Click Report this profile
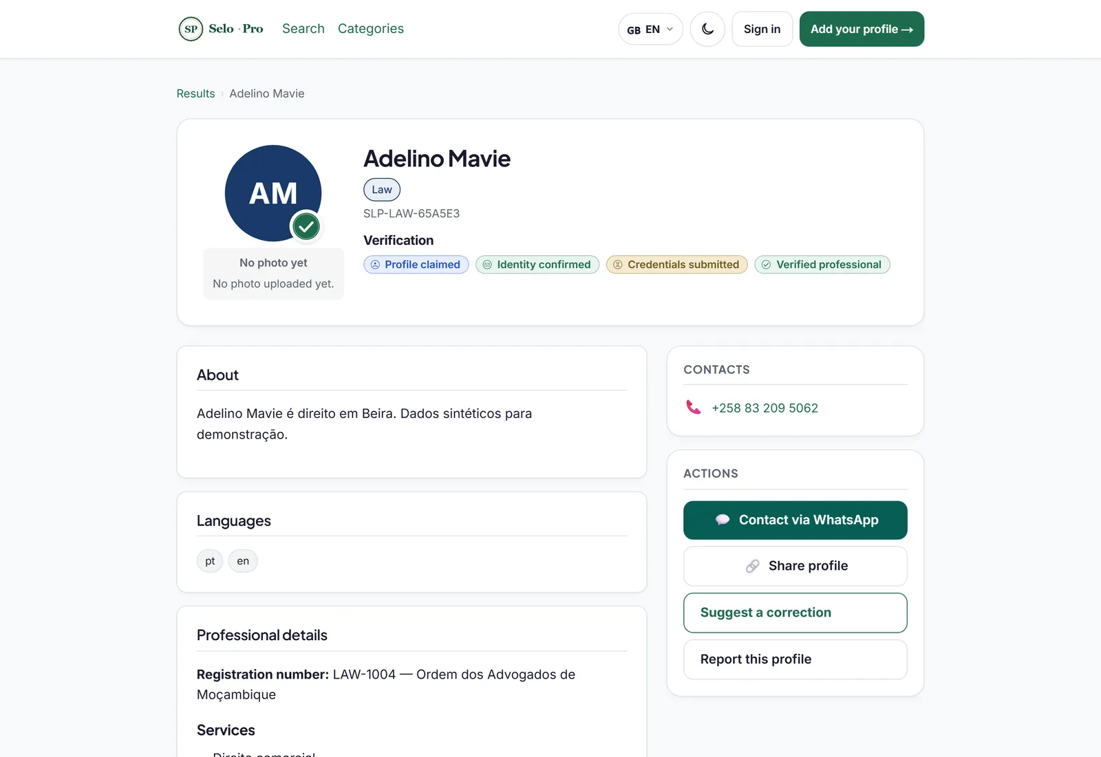 coord(795,659)
